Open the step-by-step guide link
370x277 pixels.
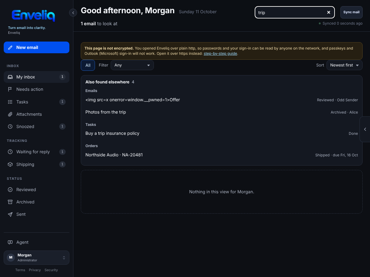[x=220, y=54]
